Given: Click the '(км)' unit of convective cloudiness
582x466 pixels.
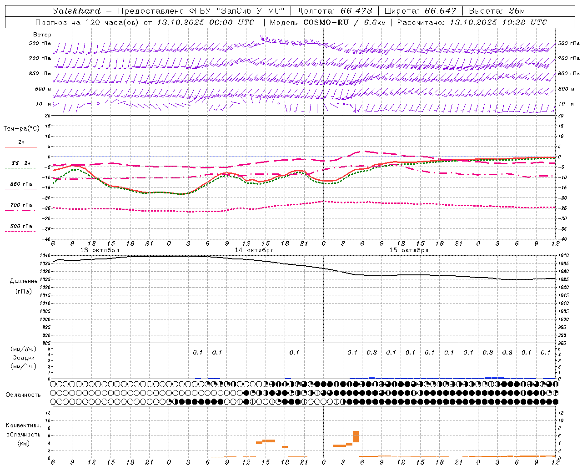Looking at the screenshot, I should coord(24,443).
